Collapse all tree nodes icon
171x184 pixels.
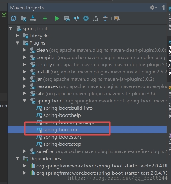point(105,18)
